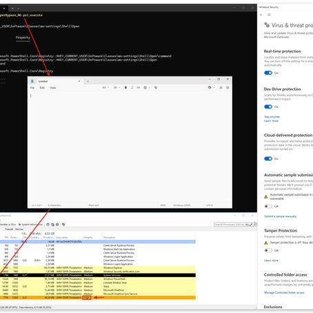313x313 pixels.
Task: Click the Find window icon in System Informer
Action: tap(48, 225)
